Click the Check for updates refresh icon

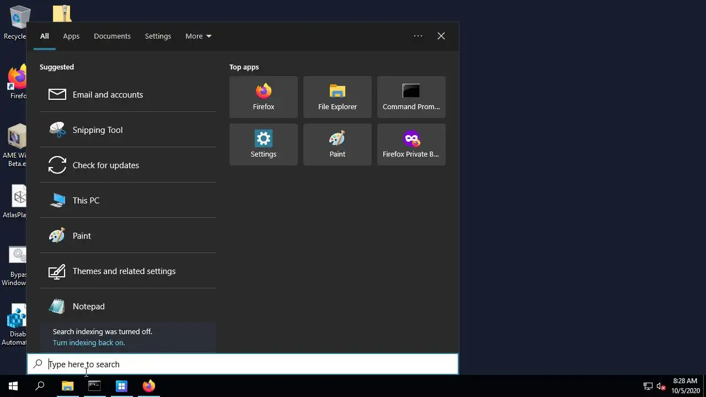[57, 165]
